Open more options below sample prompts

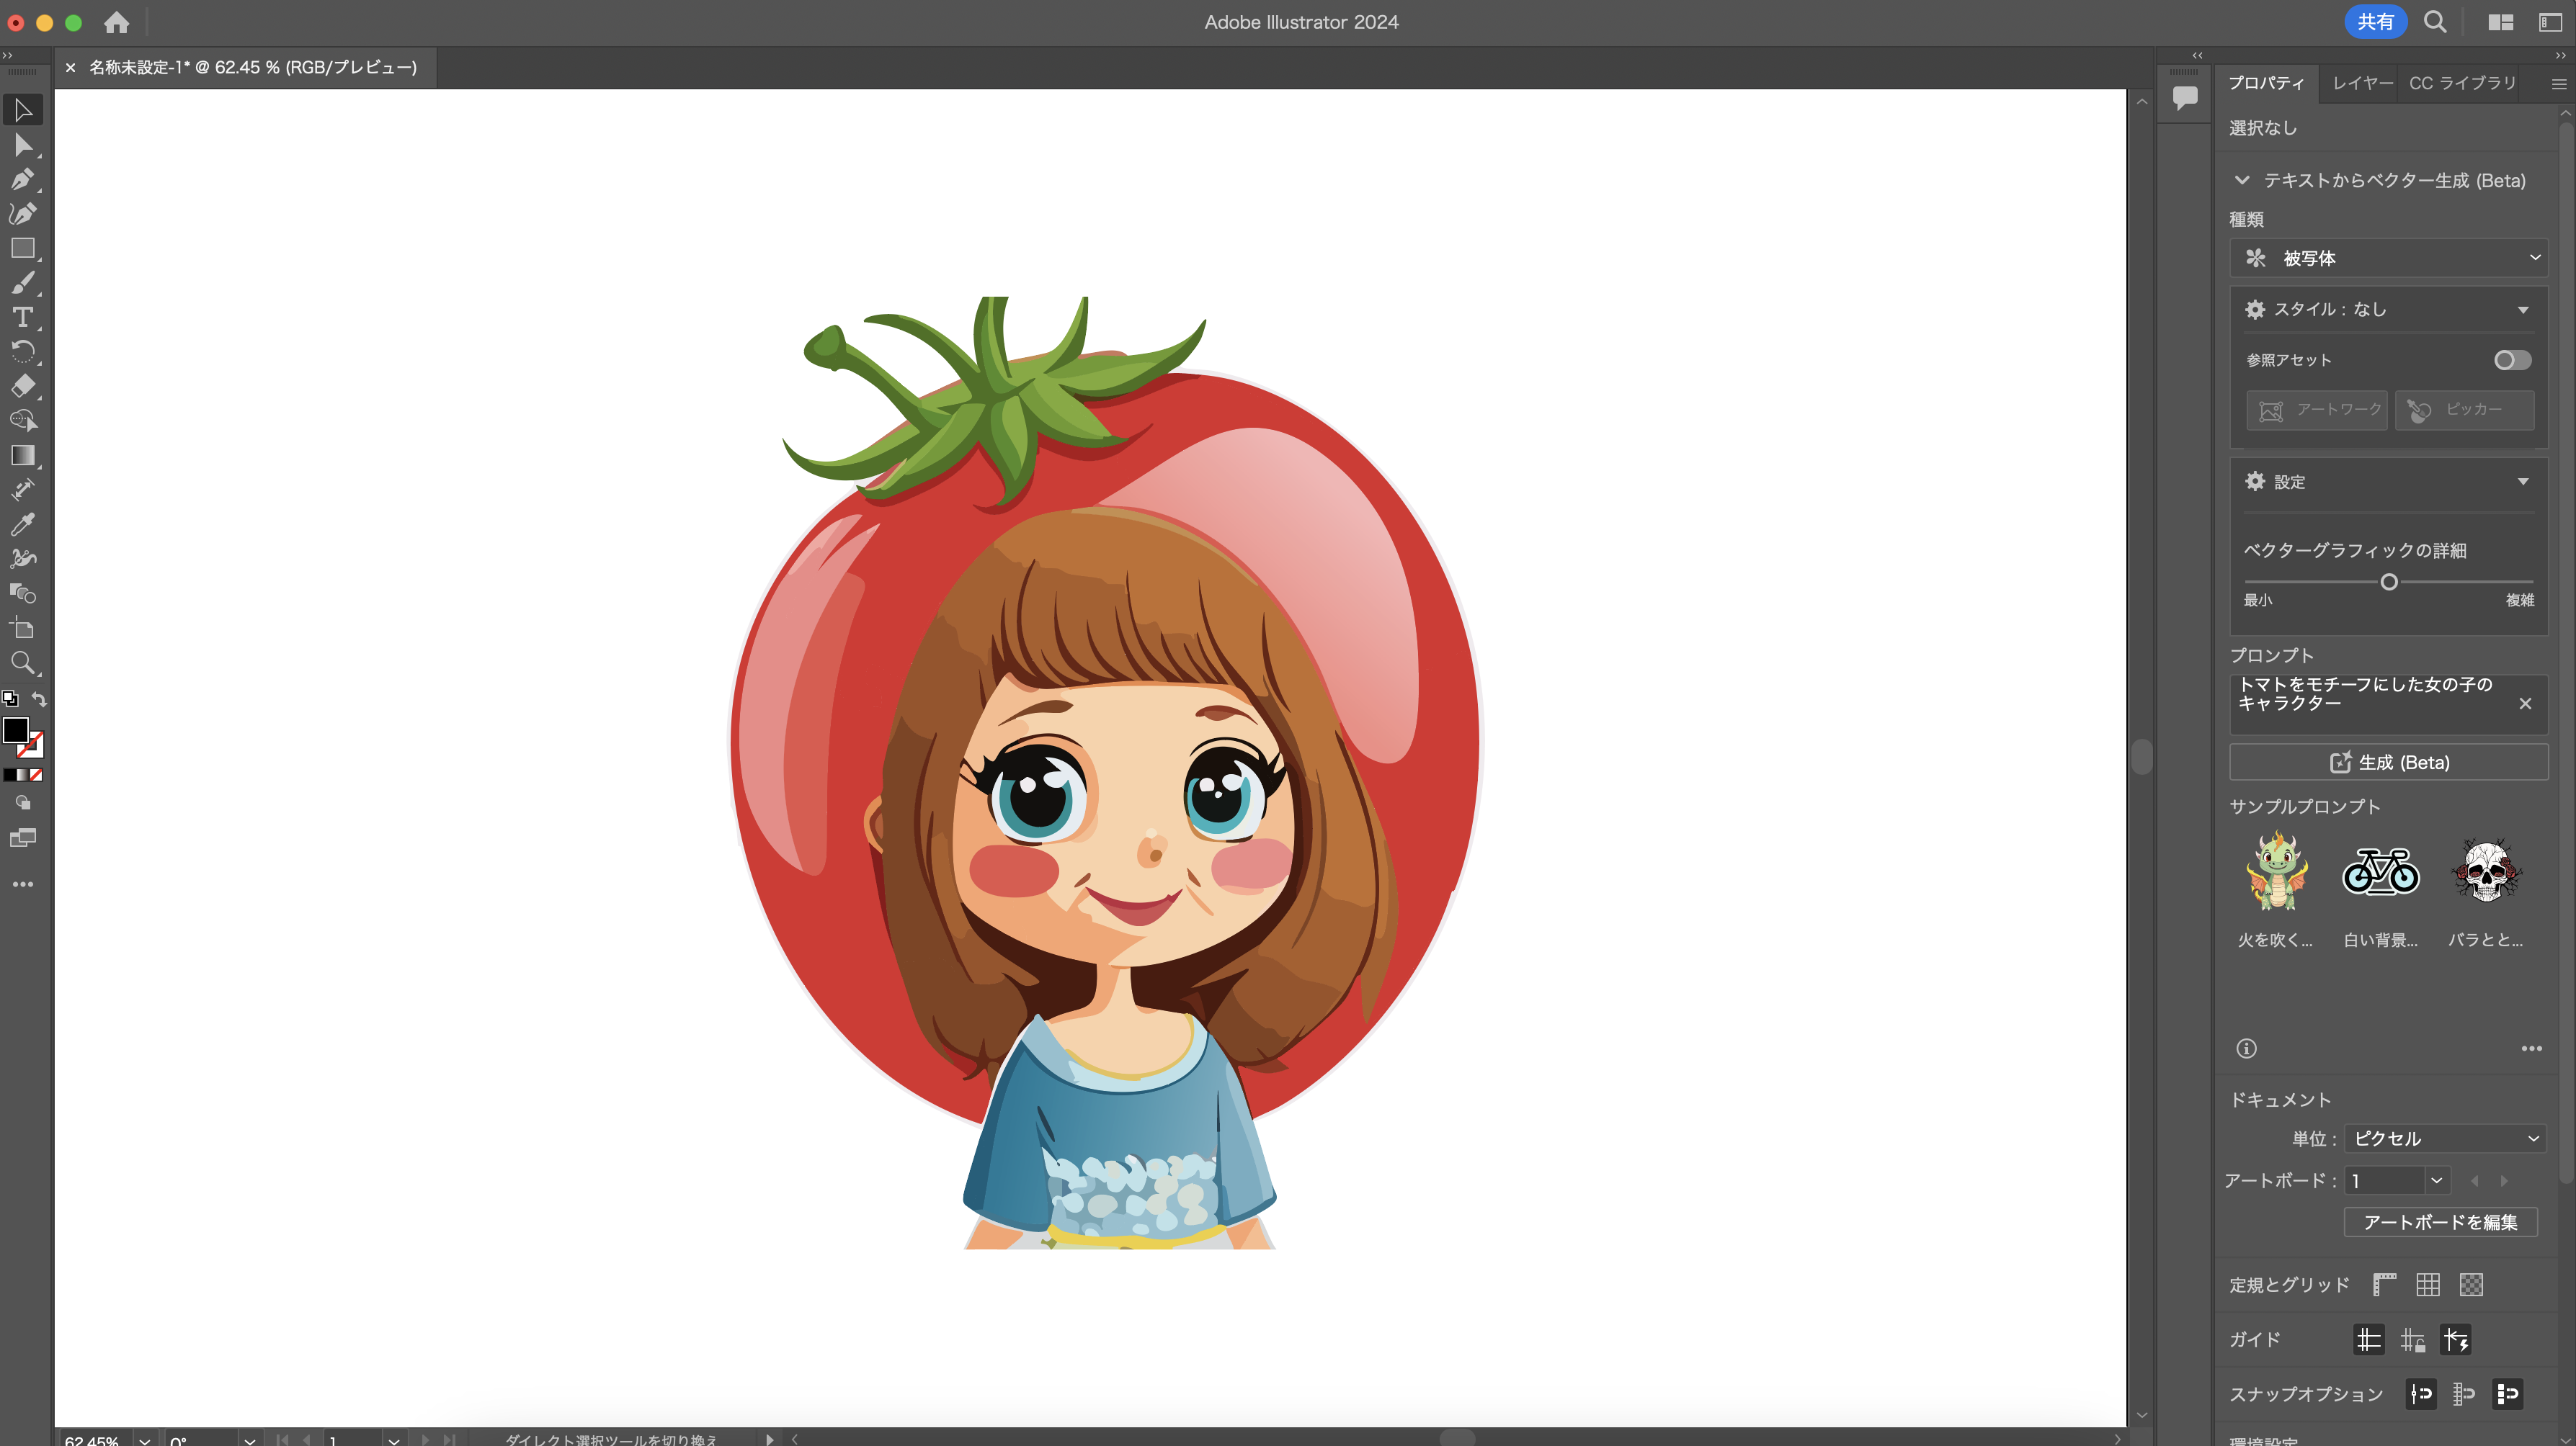point(2531,1048)
